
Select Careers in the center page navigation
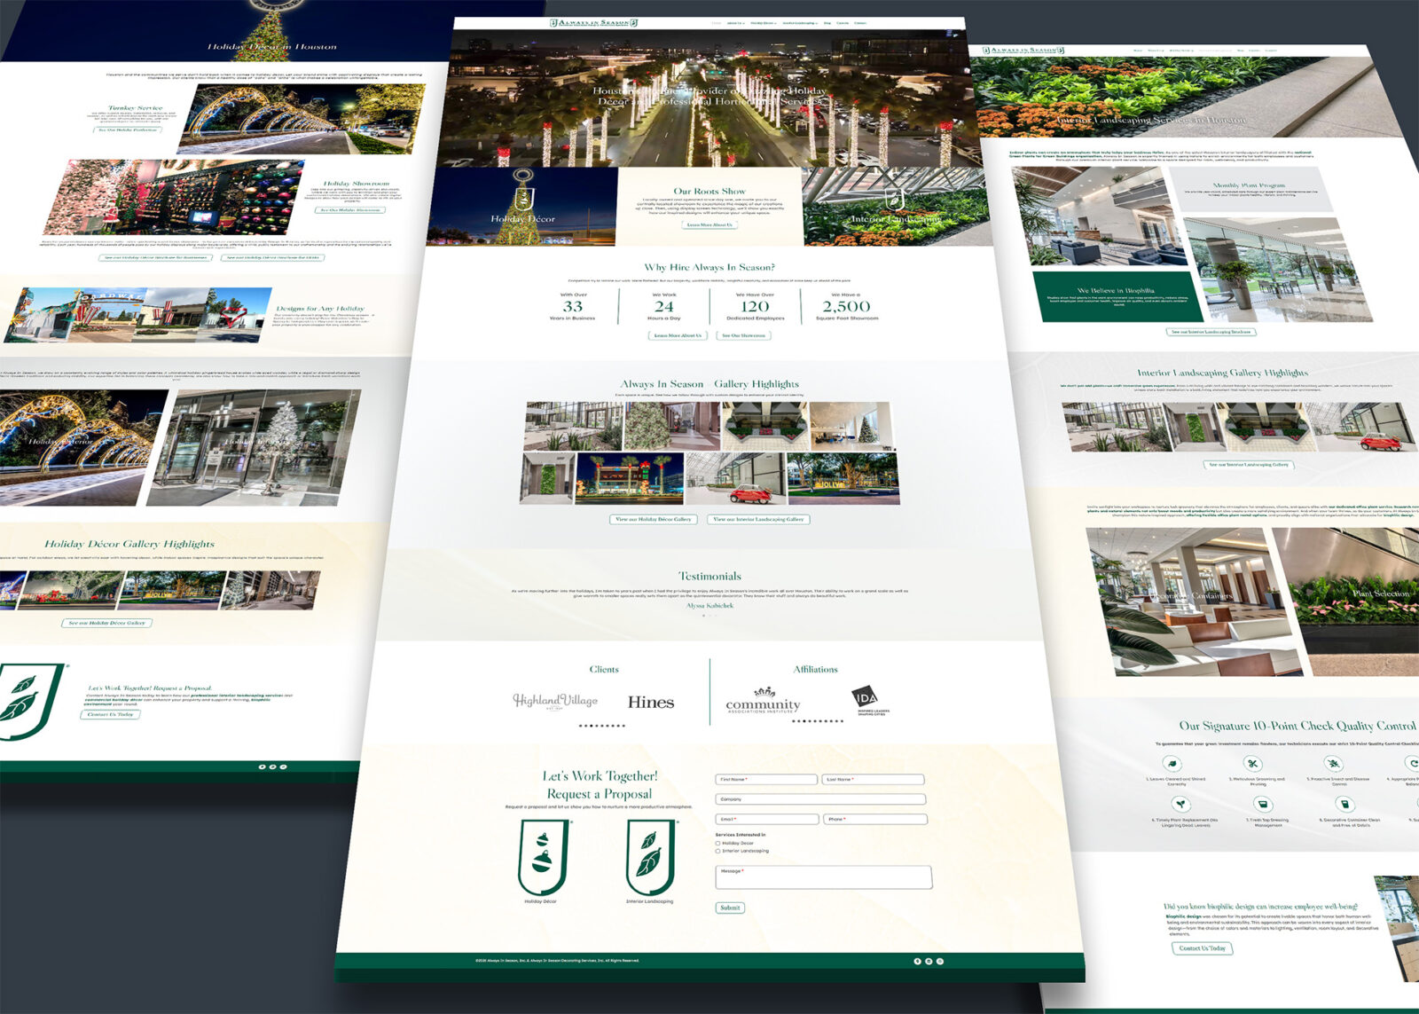click(x=843, y=23)
